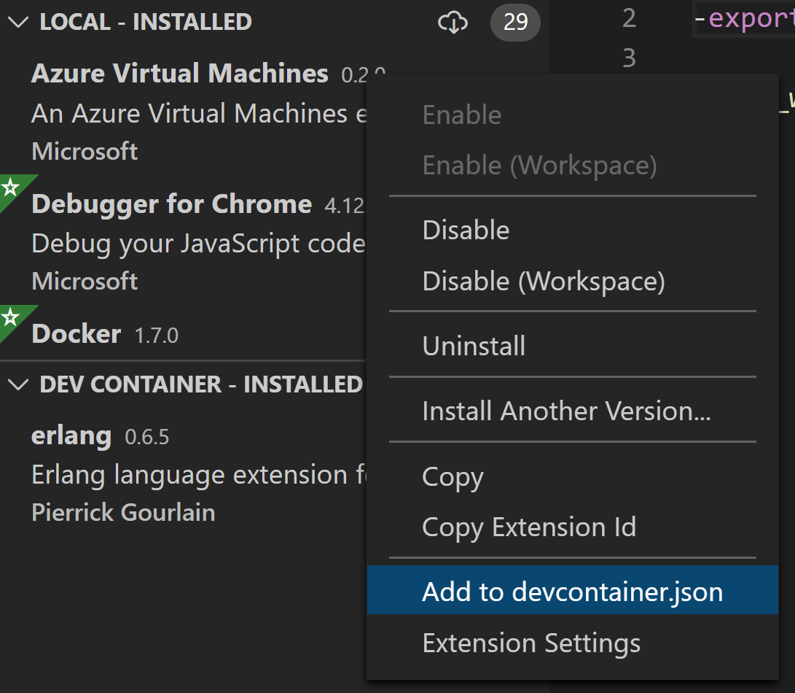This screenshot has height=693, width=795.
Task: Choose Disable (Workspace) menu entry
Action: click(x=543, y=281)
